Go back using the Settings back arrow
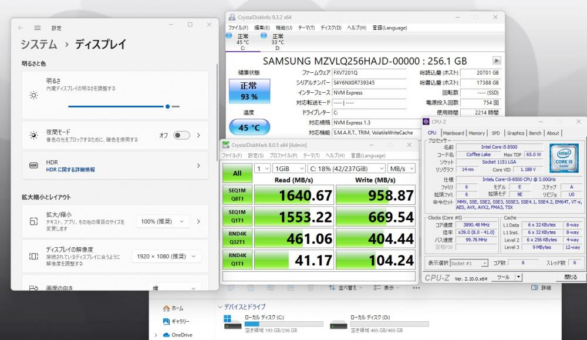The image size is (587, 340). click(21, 28)
